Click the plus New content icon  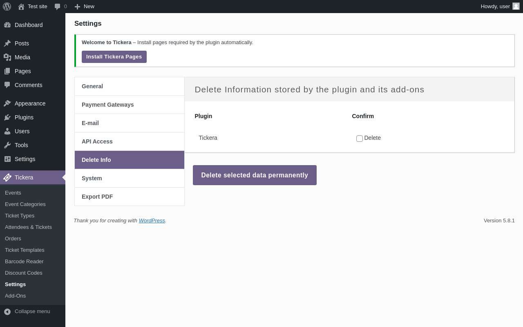click(77, 7)
